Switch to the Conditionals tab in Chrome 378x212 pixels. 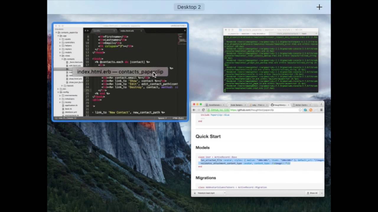click(x=214, y=105)
